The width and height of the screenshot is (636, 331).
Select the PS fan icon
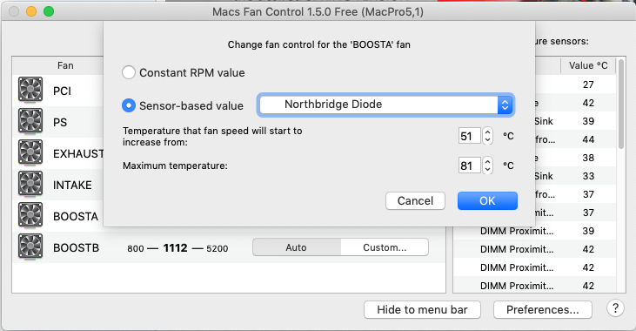pyautogui.click(x=30, y=121)
